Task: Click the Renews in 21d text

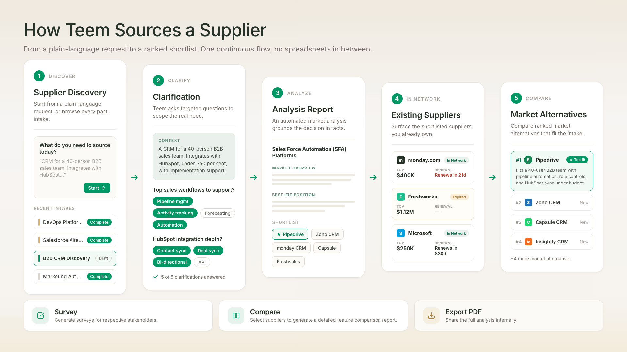Action: tap(450, 175)
